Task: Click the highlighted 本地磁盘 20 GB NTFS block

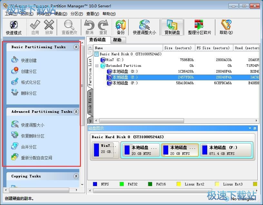Action: tap(180, 150)
